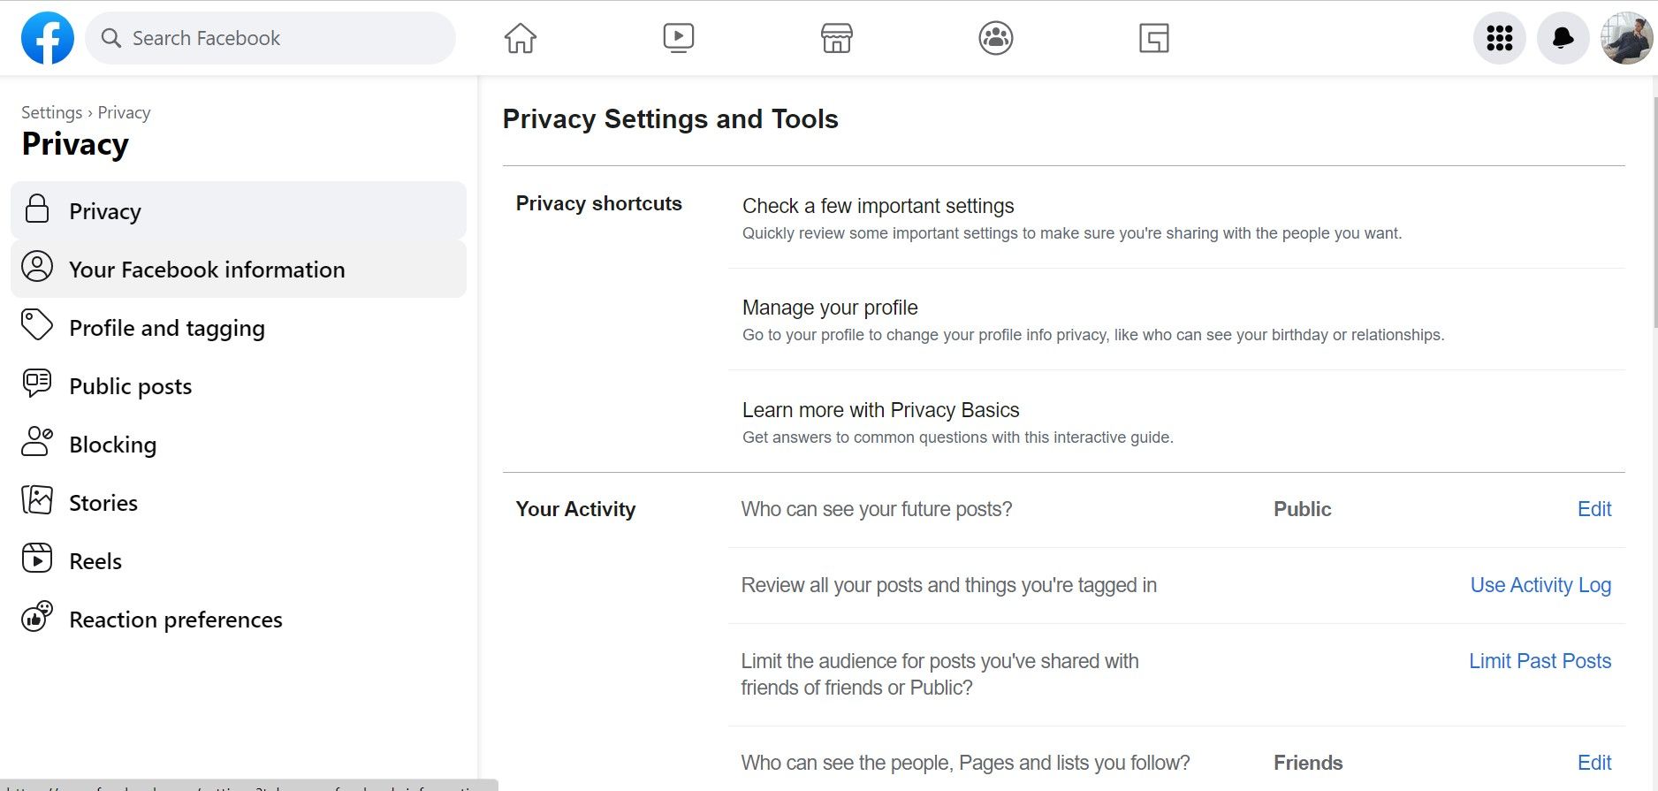Show notifications via bell icon
Image resolution: width=1658 pixels, height=791 pixels.
tap(1563, 38)
